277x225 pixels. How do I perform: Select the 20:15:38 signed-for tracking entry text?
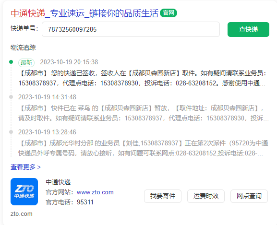pyautogui.click(x=142, y=78)
